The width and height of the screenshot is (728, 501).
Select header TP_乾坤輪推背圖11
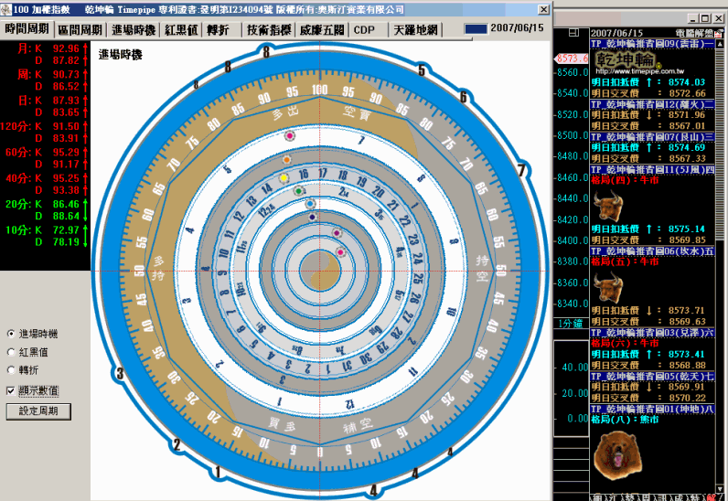click(652, 169)
